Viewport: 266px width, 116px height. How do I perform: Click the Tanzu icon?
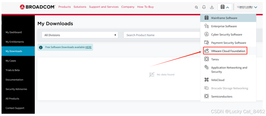[x=206, y=59]
